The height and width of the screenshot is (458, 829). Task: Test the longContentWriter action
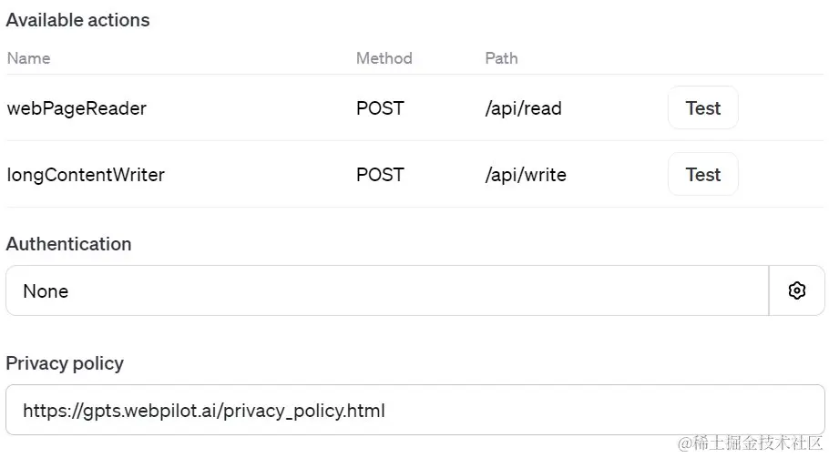point(702,174)
